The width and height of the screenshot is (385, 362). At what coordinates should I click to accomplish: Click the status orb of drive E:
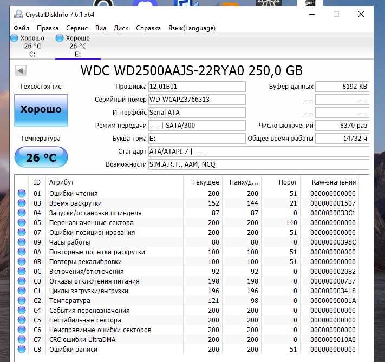tap(60, 38)
